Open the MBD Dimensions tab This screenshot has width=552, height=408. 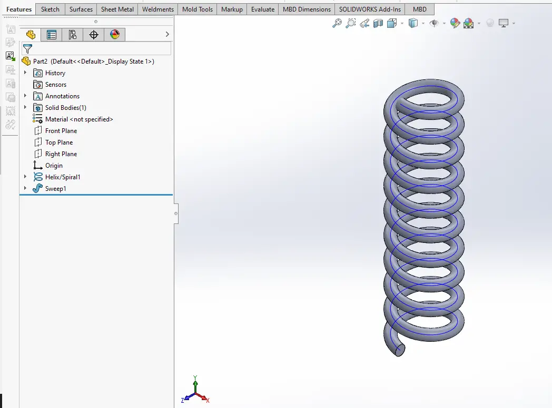click(x=307, y=9)
